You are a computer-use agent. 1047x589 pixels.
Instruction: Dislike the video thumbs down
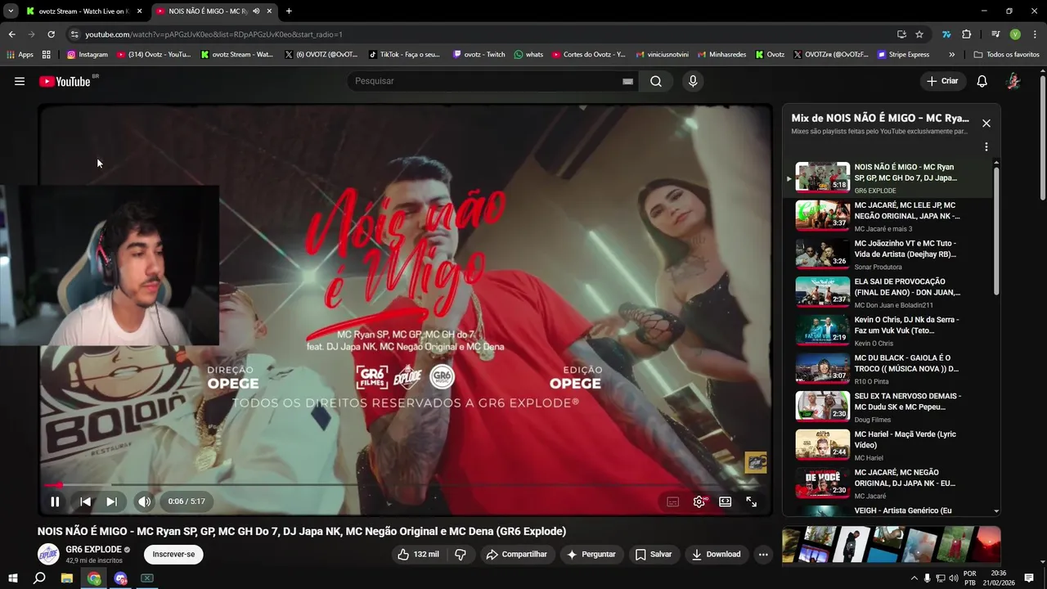click(461, 554)
